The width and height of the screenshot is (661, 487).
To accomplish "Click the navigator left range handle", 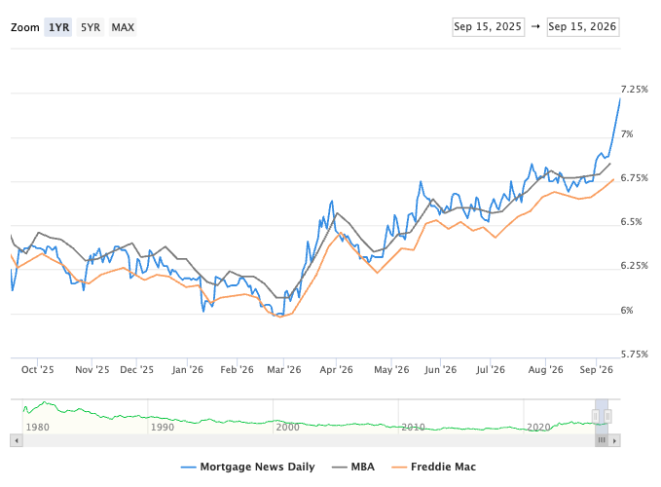I will 596,417.
